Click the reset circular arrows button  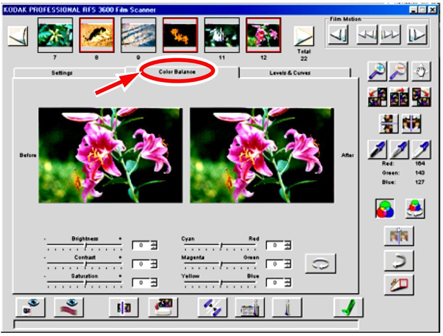pos(321,263)
